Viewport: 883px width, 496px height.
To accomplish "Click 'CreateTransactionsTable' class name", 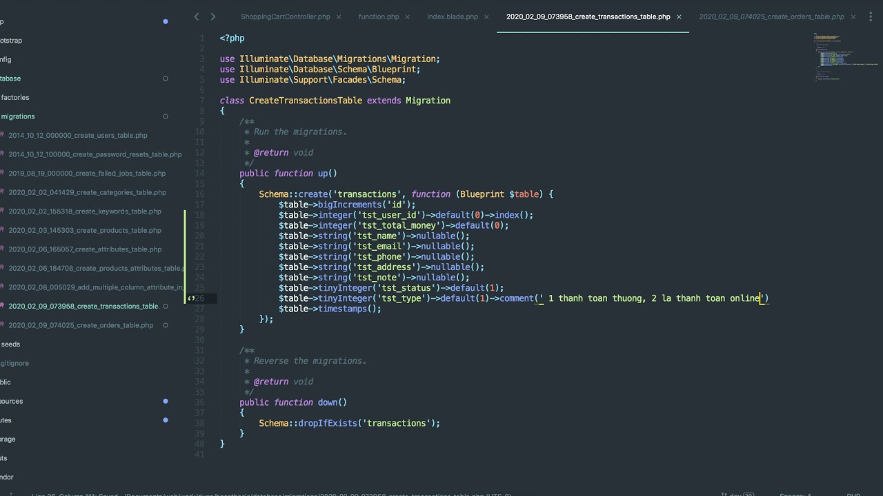I will pos(306,101).
